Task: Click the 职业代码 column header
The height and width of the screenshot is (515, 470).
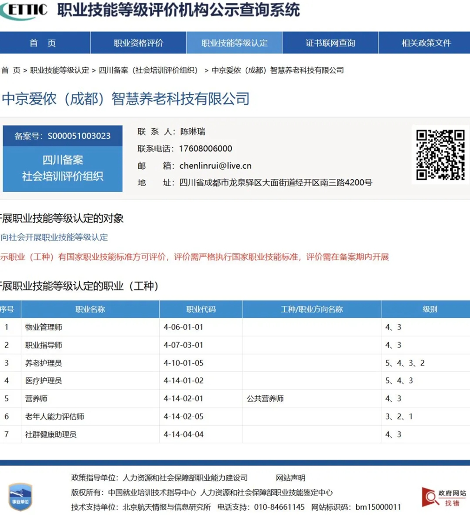Action: coord(201,309)
